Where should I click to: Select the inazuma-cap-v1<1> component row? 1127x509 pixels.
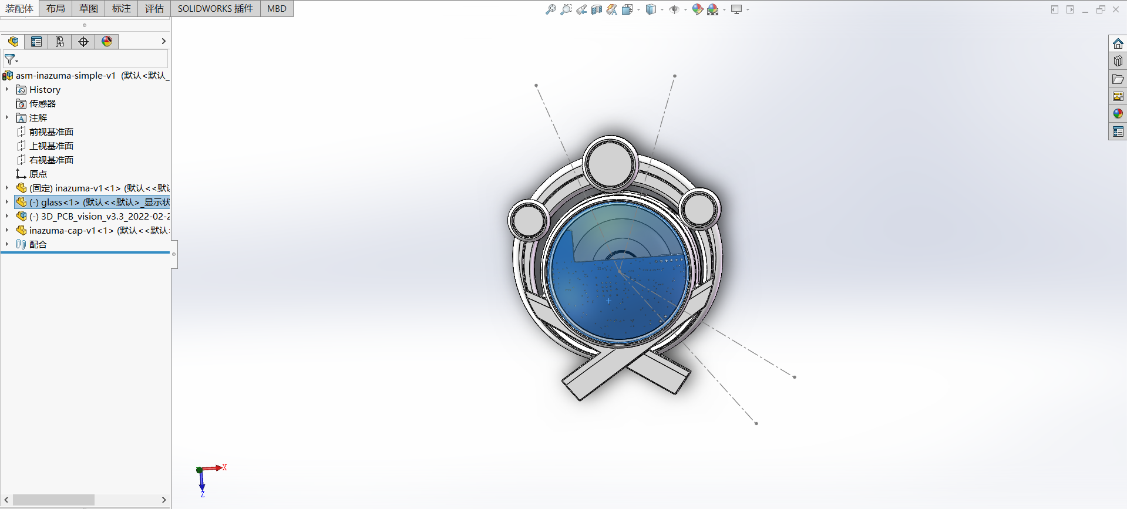(93, 230)
